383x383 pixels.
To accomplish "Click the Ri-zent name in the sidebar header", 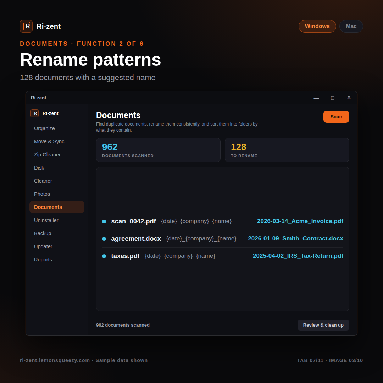I will click(x=50, y=113).
